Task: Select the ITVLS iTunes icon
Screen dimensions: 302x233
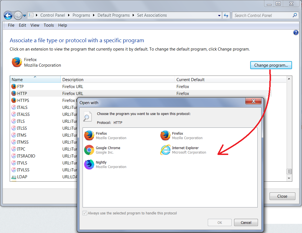Action: (14, 163)
